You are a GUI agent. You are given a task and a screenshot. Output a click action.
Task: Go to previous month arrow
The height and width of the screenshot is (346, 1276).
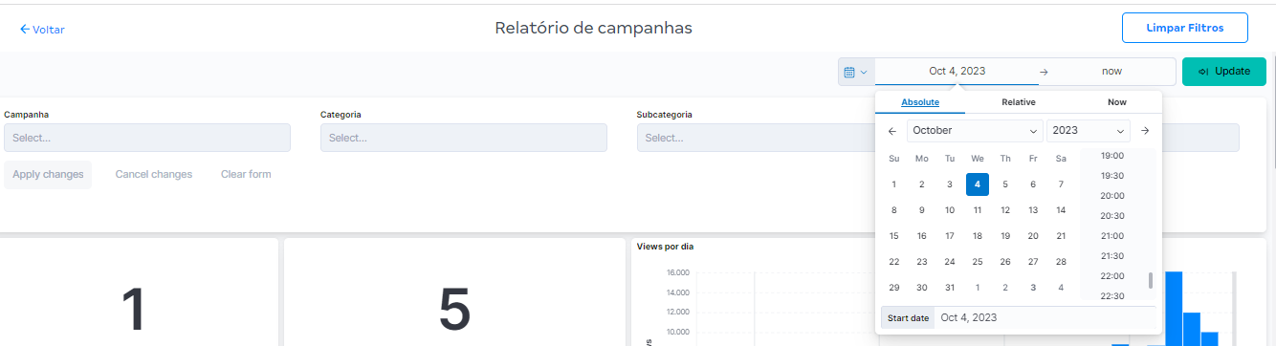pyautogui.click(x=892, y=131)
